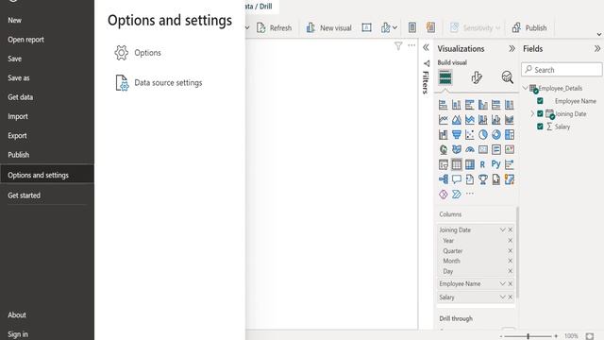Switch to the Analytics magnifier tab icon
Screen dimensions: 604x340
pyautogui.click(x=508, y=77)
